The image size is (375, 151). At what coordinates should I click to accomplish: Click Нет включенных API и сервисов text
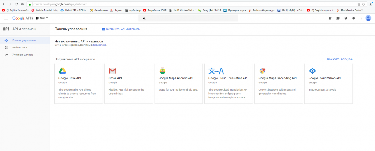[x=79, y=41]
